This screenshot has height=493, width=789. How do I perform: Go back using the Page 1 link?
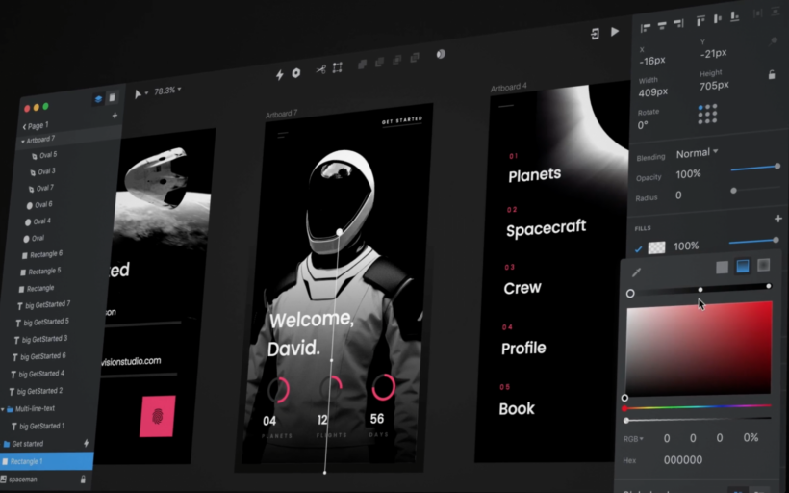(x=35, y=126)
